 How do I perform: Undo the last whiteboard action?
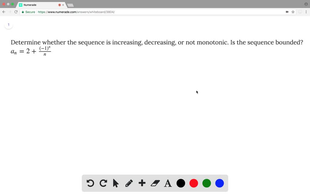(x=90, y=183)
